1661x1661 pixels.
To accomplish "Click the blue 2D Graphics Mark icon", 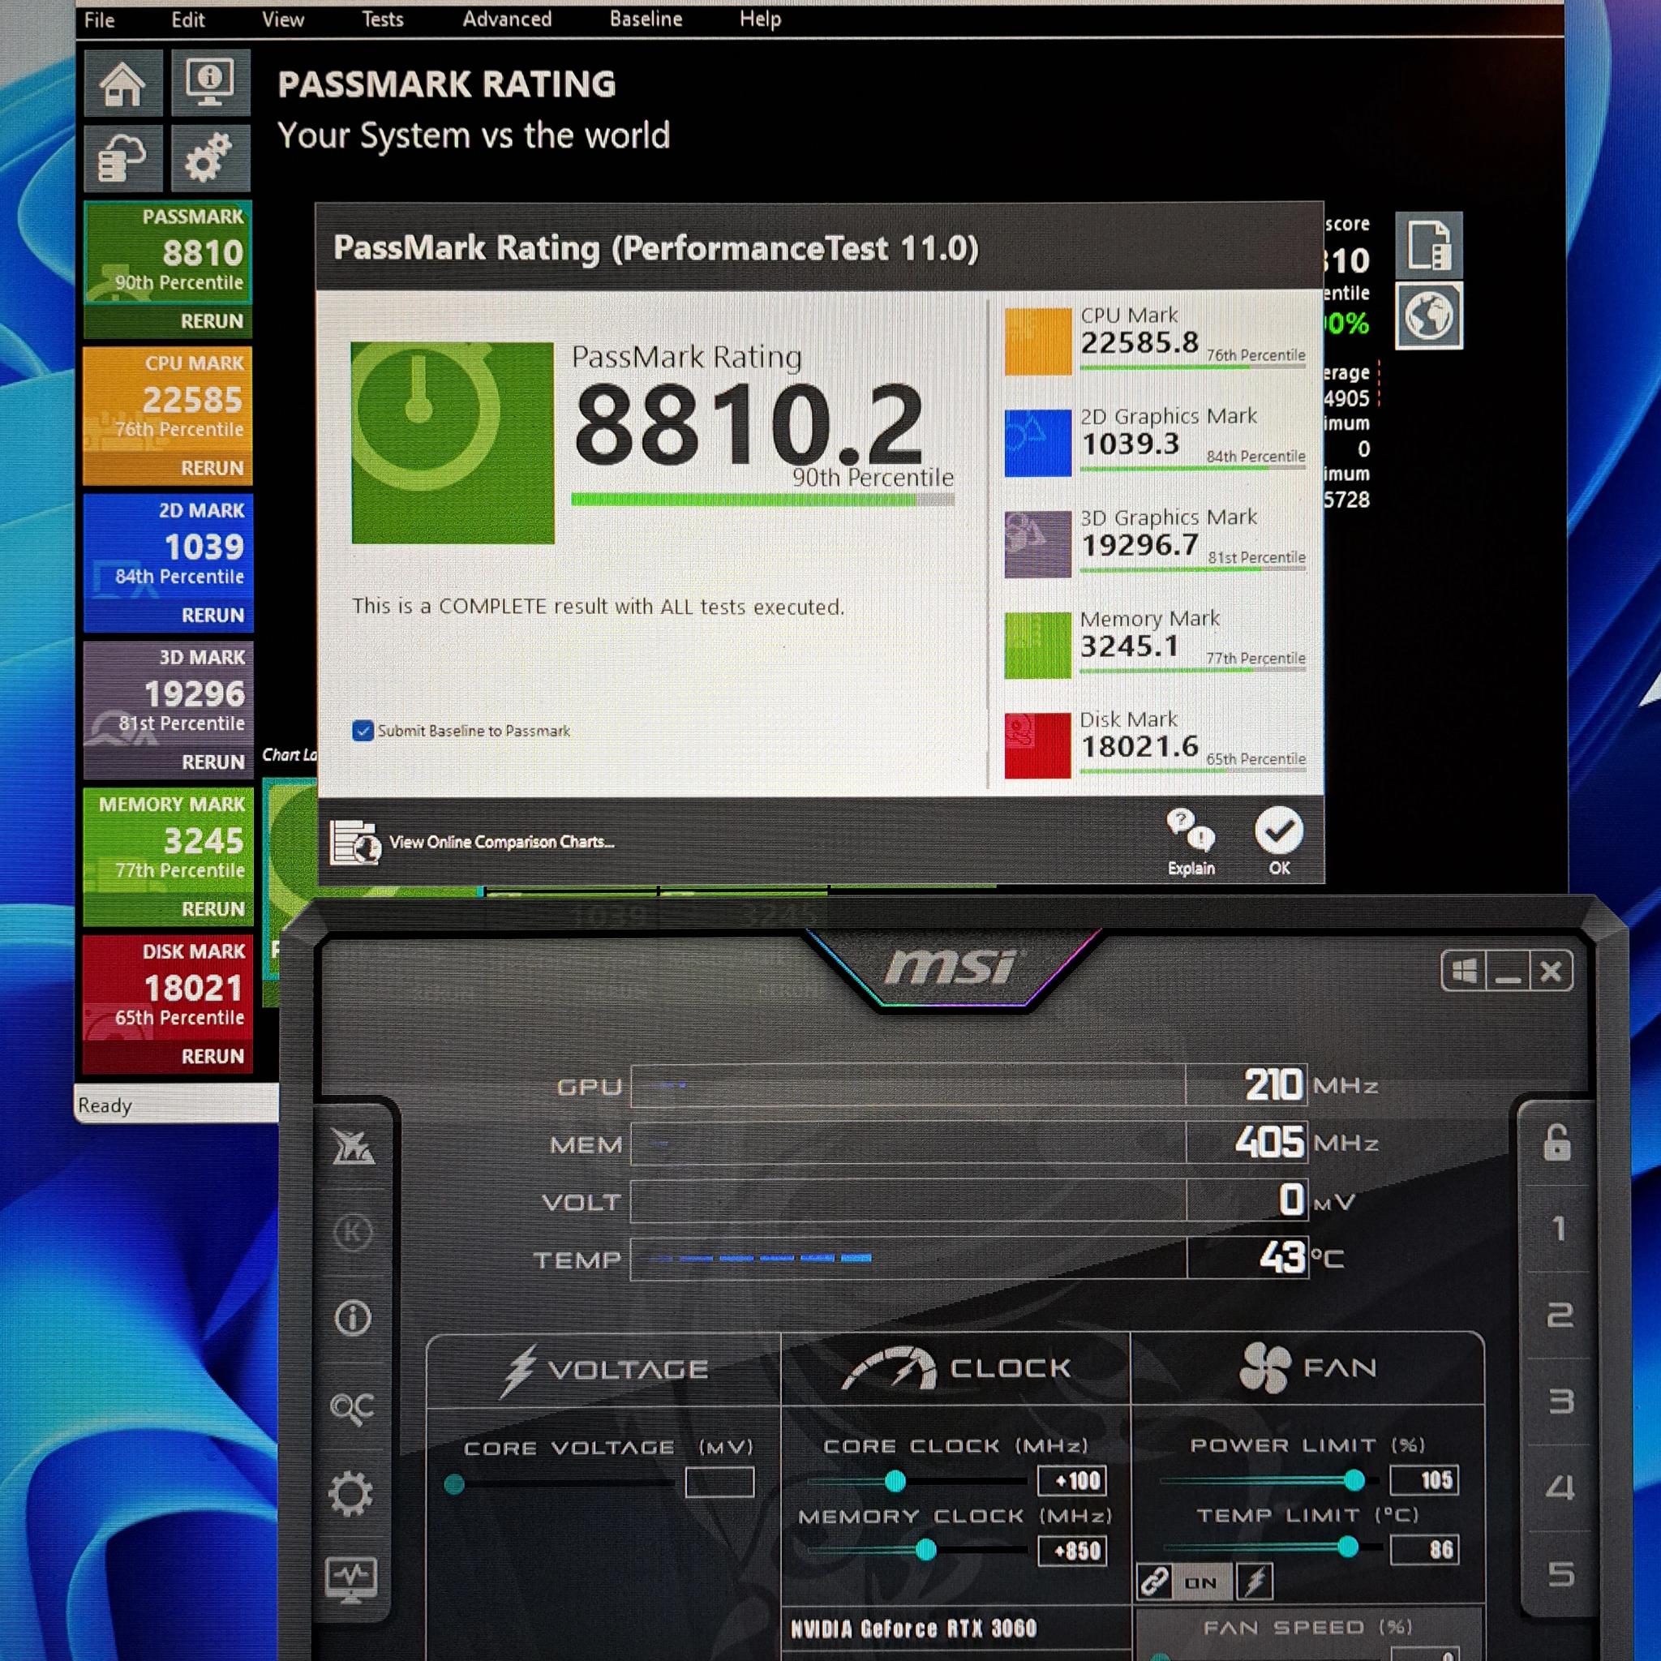I will tap(1037, 443).
